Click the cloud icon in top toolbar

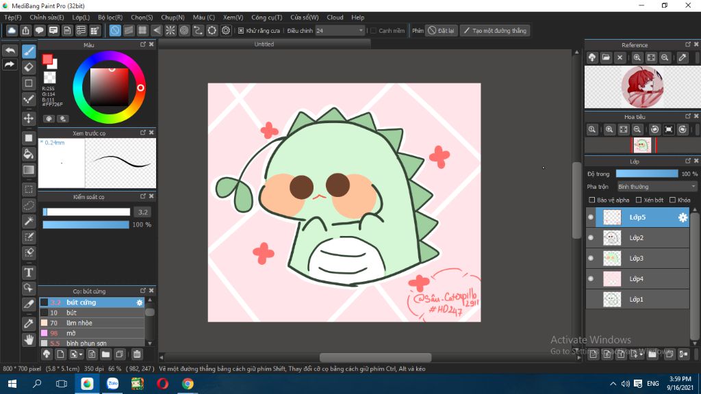tap(12, 30)
